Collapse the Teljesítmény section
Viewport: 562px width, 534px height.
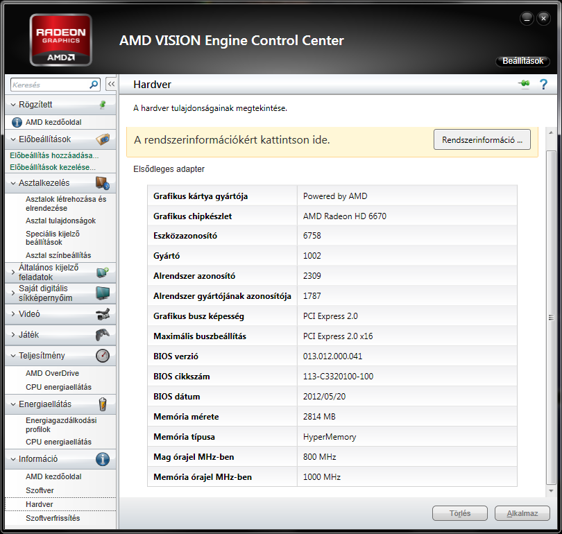tap(13, 356)
